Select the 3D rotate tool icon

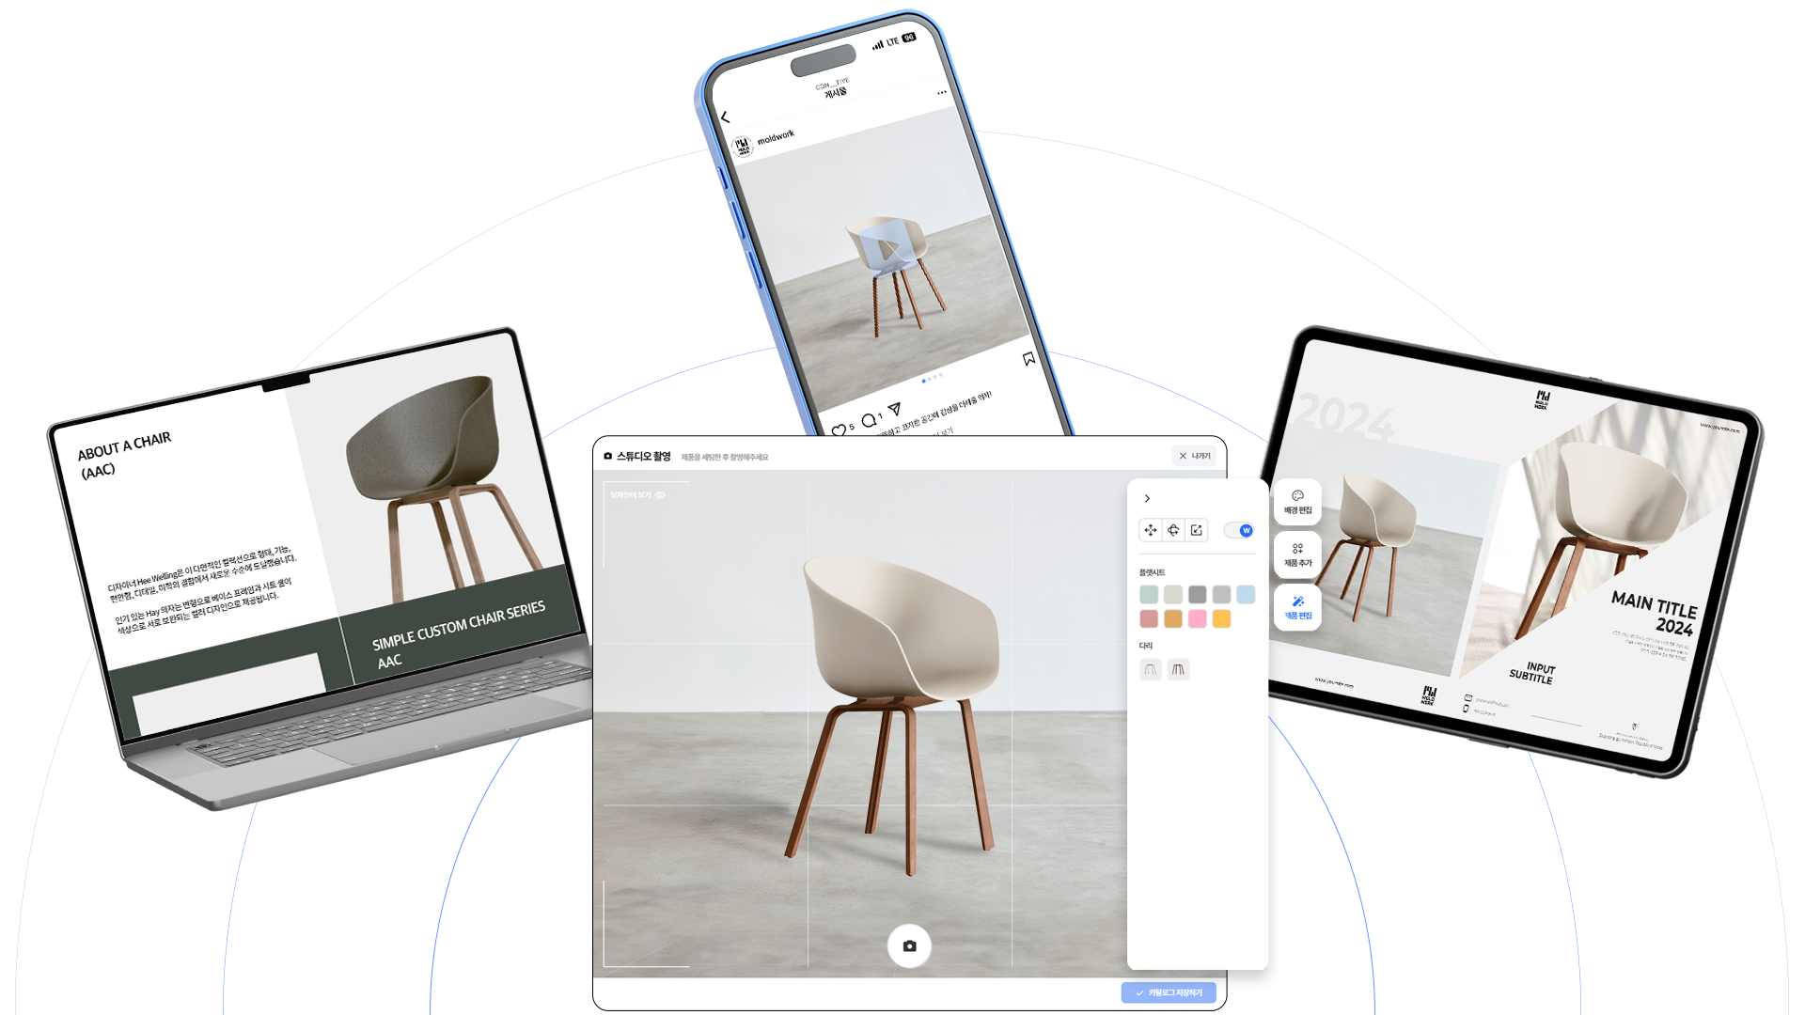1173,530
